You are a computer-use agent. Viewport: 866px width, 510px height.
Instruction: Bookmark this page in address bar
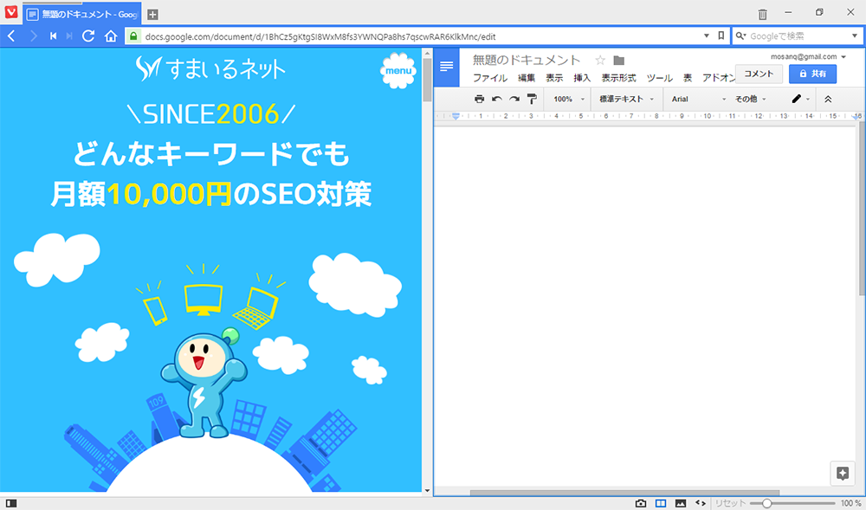point(721,36)
